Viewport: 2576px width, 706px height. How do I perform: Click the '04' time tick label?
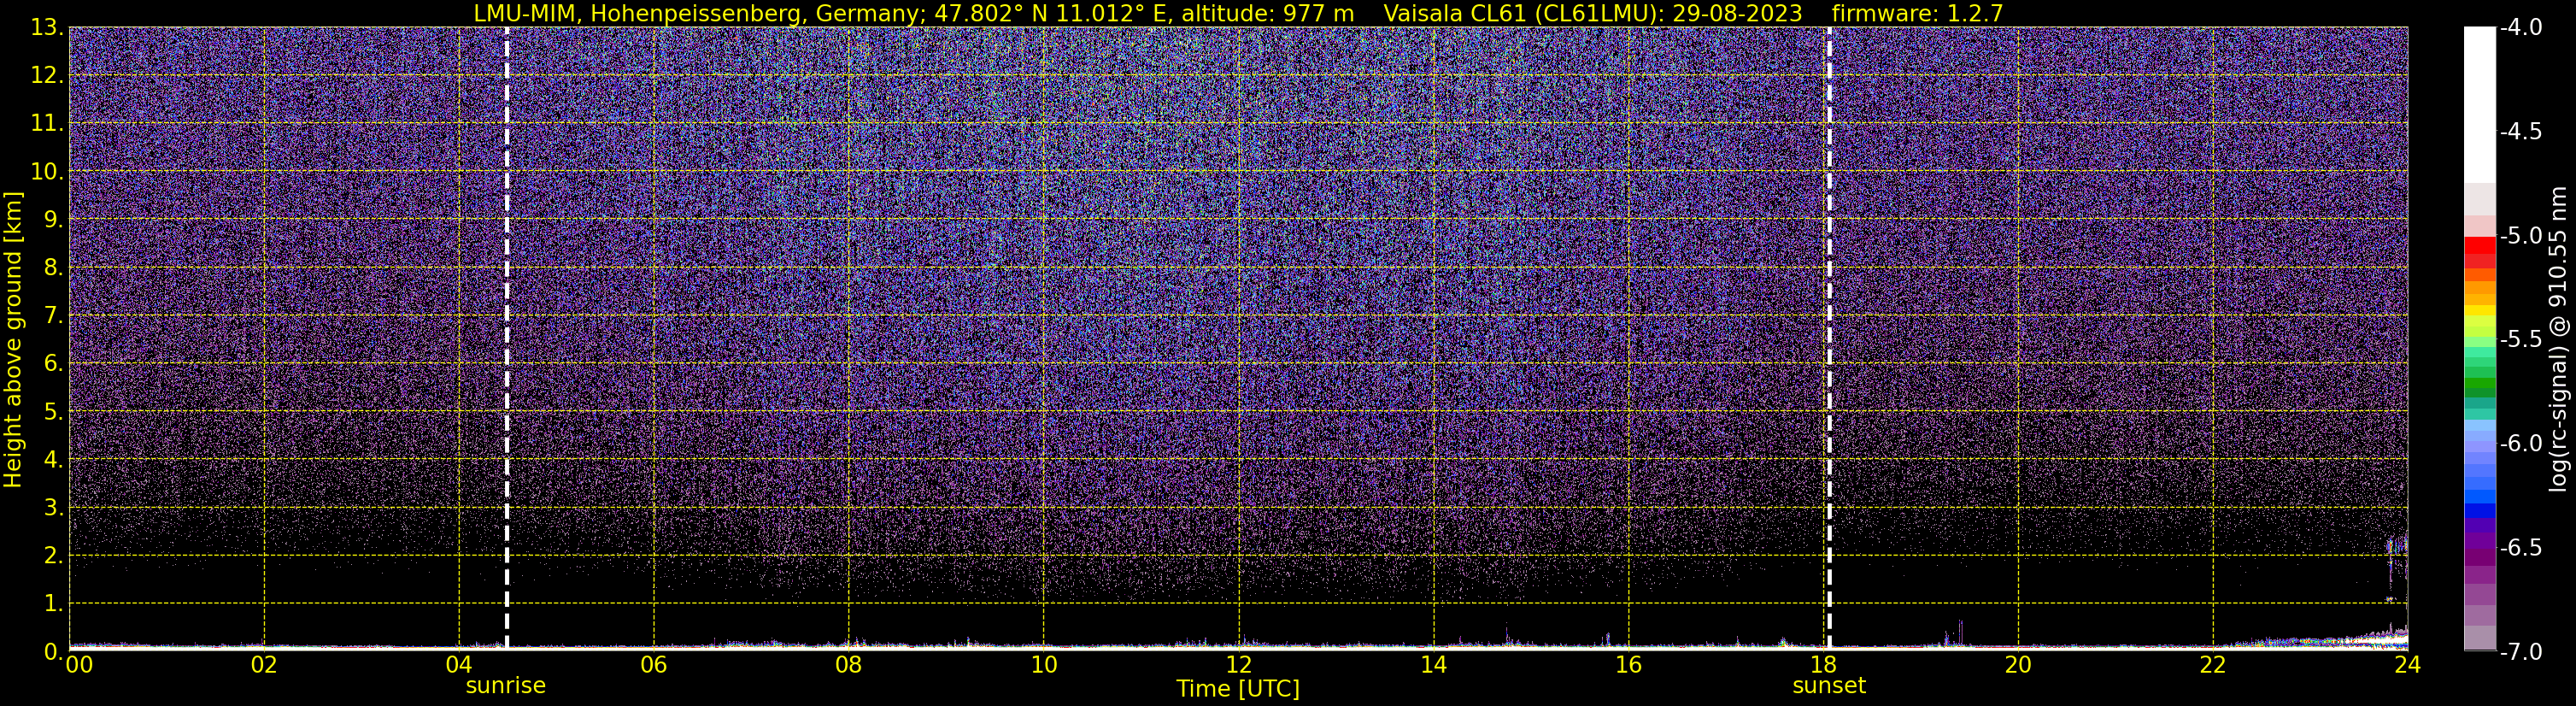click(x=459, y=665)
